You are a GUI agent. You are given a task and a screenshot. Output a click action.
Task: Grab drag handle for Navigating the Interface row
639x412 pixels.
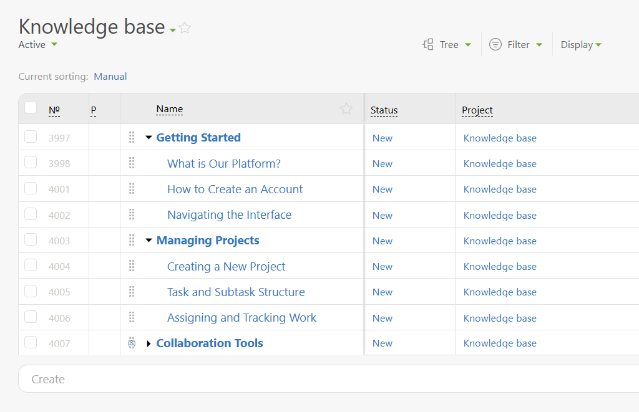[132, 214]
